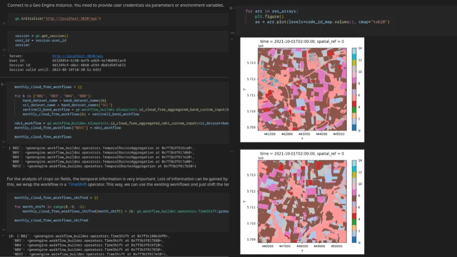Open the localhost:3030/api link in Server output

[x=78, y=56]
